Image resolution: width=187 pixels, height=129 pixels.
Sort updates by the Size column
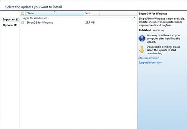click(92, 13)
